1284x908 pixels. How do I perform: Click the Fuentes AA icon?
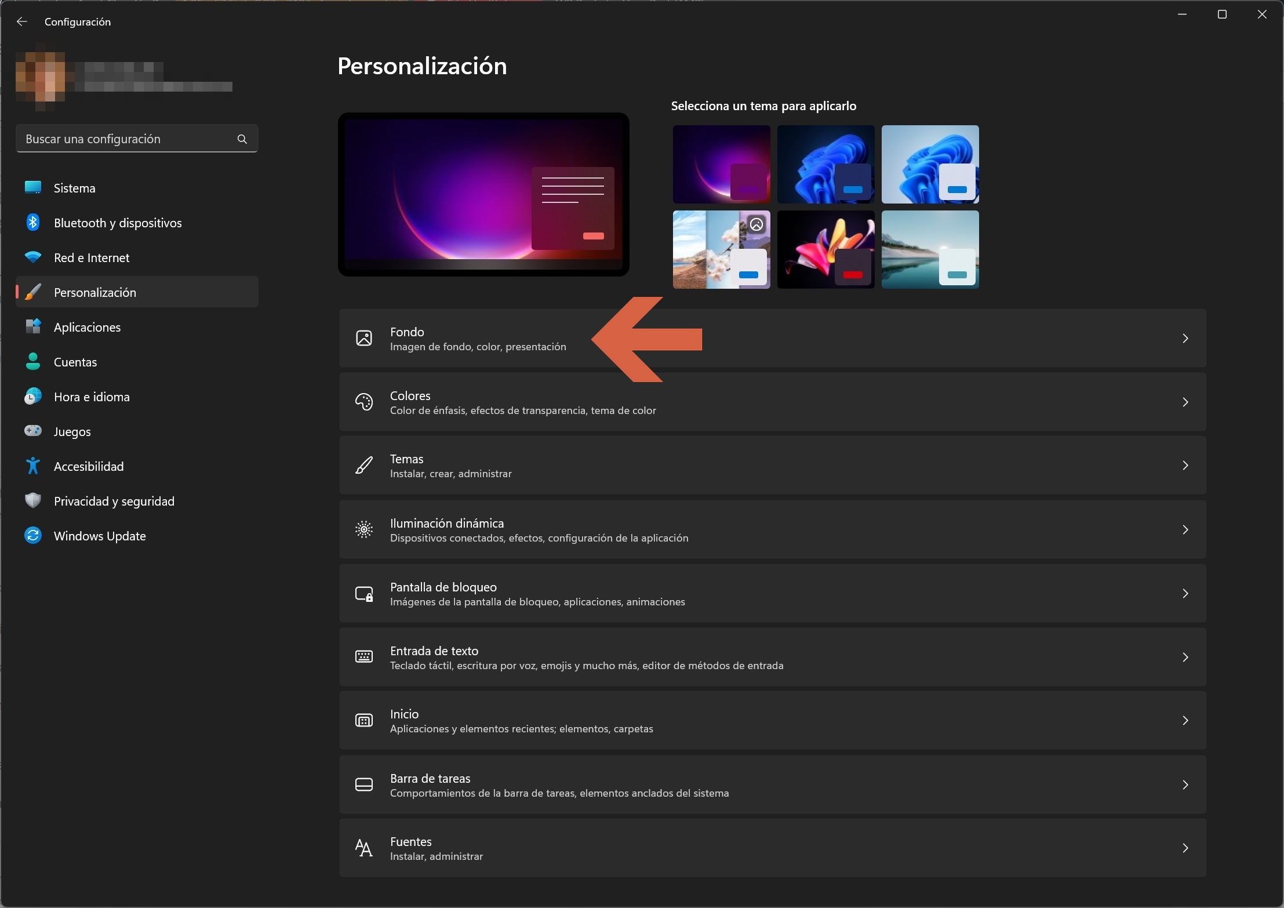(364, 848)
